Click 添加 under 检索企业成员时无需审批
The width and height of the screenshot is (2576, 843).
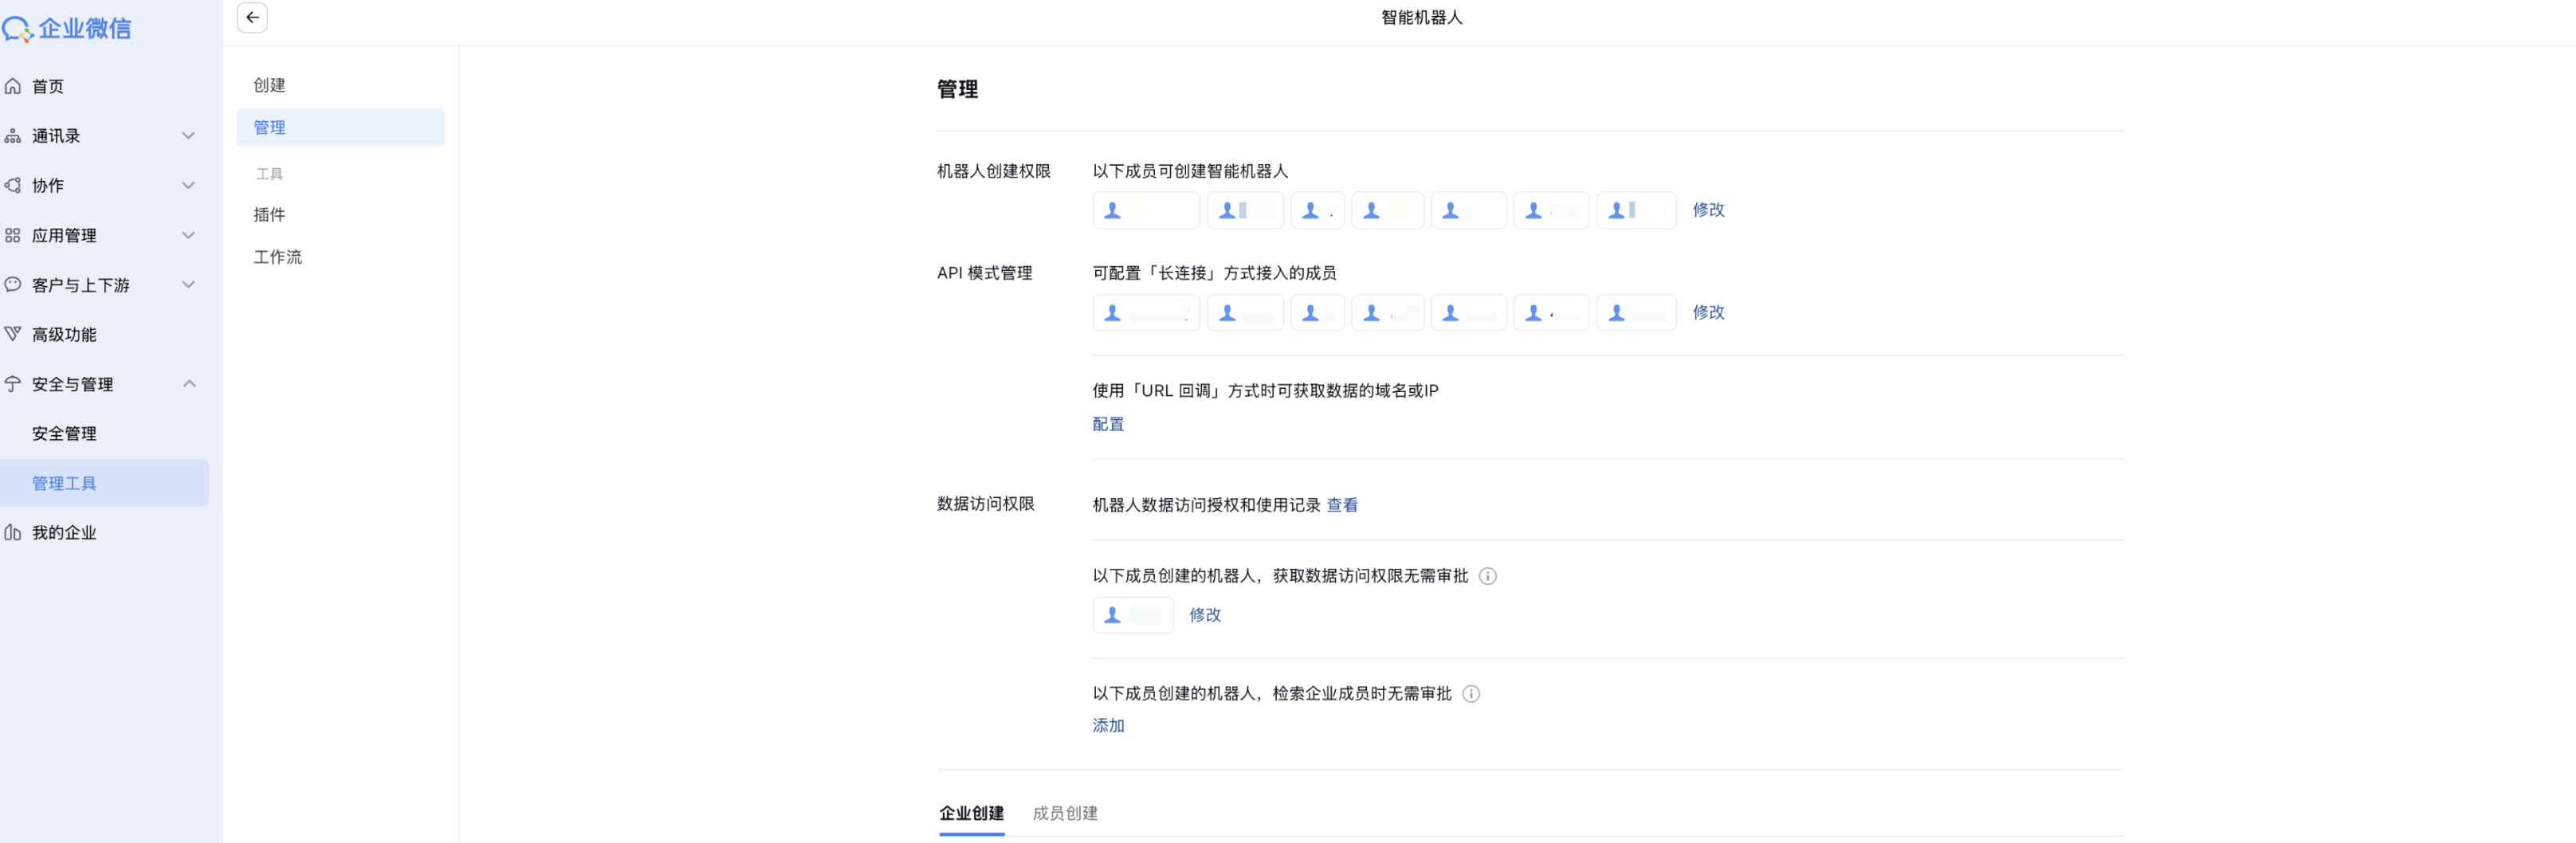pos(1108,726)
